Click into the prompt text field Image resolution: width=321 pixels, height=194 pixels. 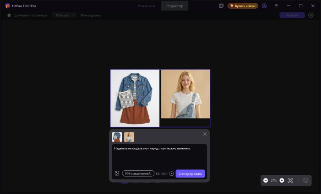pyautogui.click(x=159, y=156)
